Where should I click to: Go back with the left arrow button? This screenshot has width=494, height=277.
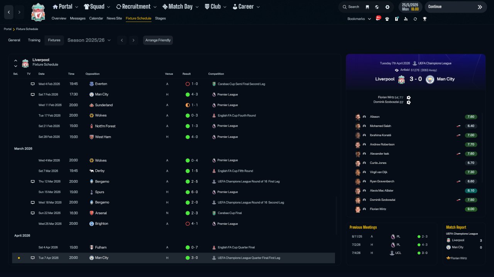[9, 12]
